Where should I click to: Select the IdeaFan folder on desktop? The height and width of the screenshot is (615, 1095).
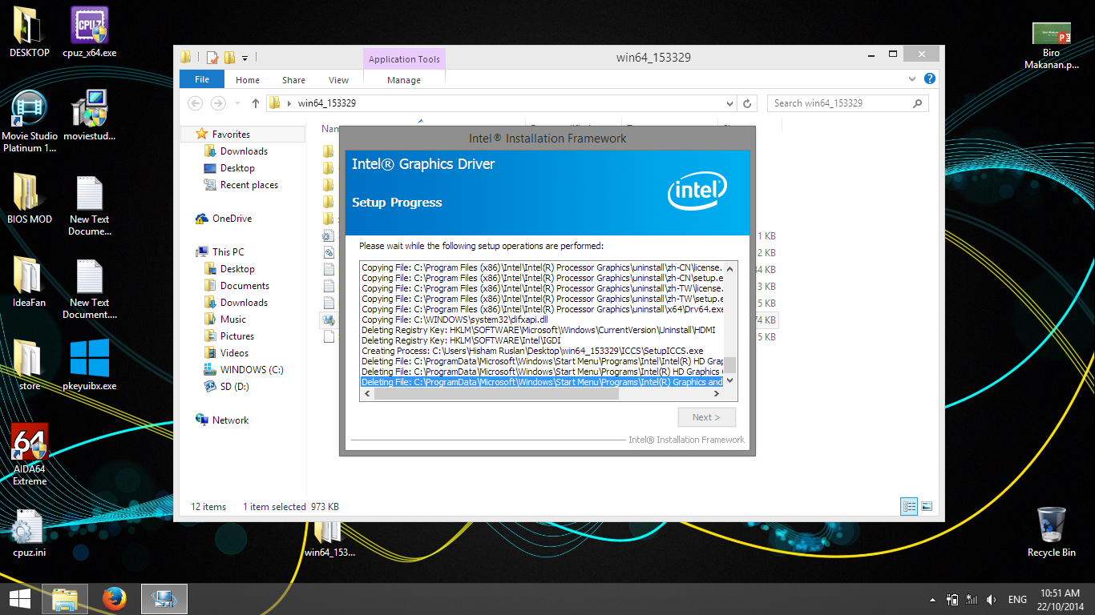(x=30, y=282)
